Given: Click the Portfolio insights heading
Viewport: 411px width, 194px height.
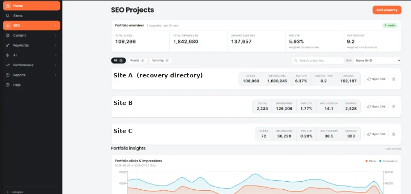Looking at the screenshot, I should click(x=128, y=148).
